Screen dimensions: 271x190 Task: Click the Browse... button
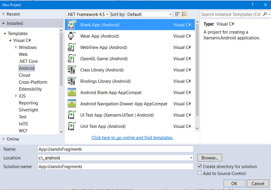tap(210, 158)
